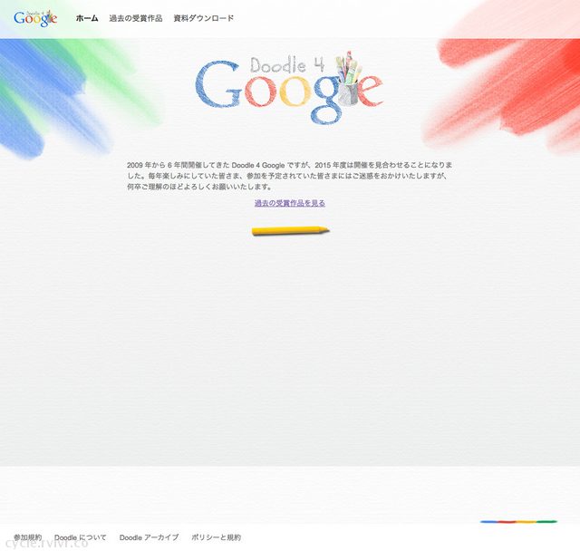Image resolution: width=580 pixels, height=551 pixels.
Task: Go to 過去の受賞作品 in the top navigation
Action: click(135, 18)
